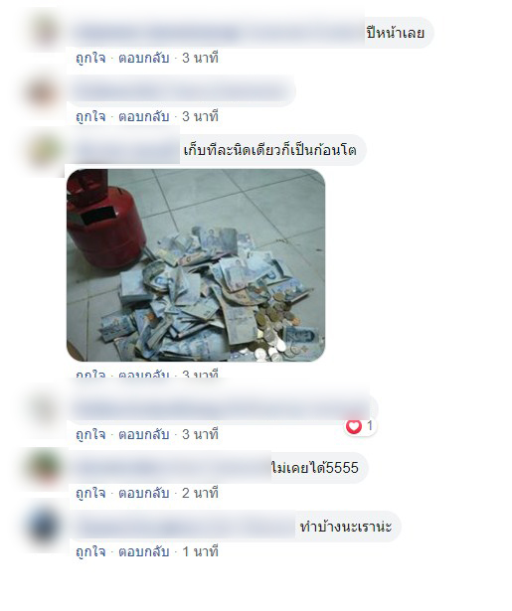Open avatar of the "ไม่เคยได้5555" commenter
Image resolution: width=512 pixels, height=611 pixels.
[44, 467]
